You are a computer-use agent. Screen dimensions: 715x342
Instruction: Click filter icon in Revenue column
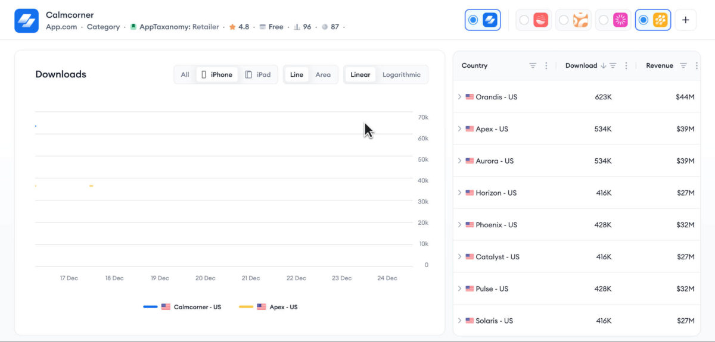[683, 65]
